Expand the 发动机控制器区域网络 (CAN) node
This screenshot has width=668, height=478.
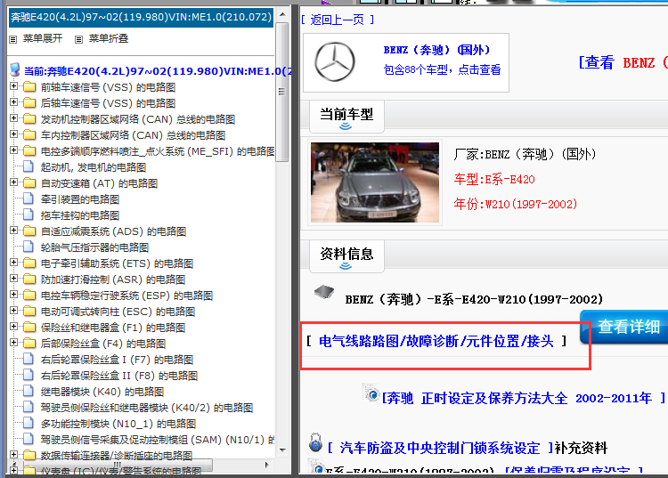13,118
